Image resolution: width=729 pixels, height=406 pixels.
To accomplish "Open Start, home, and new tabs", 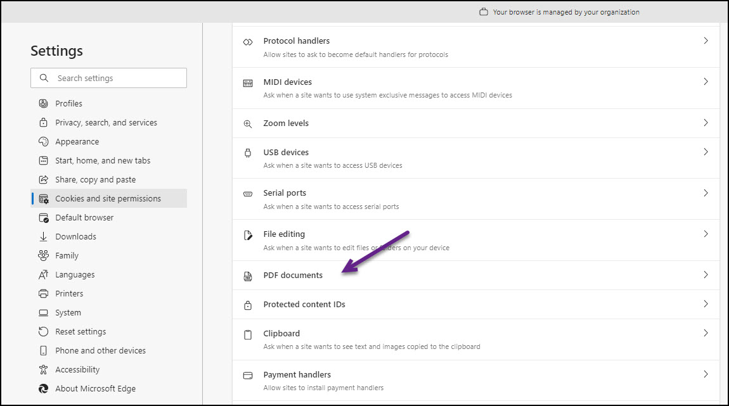I will [109, 160].
